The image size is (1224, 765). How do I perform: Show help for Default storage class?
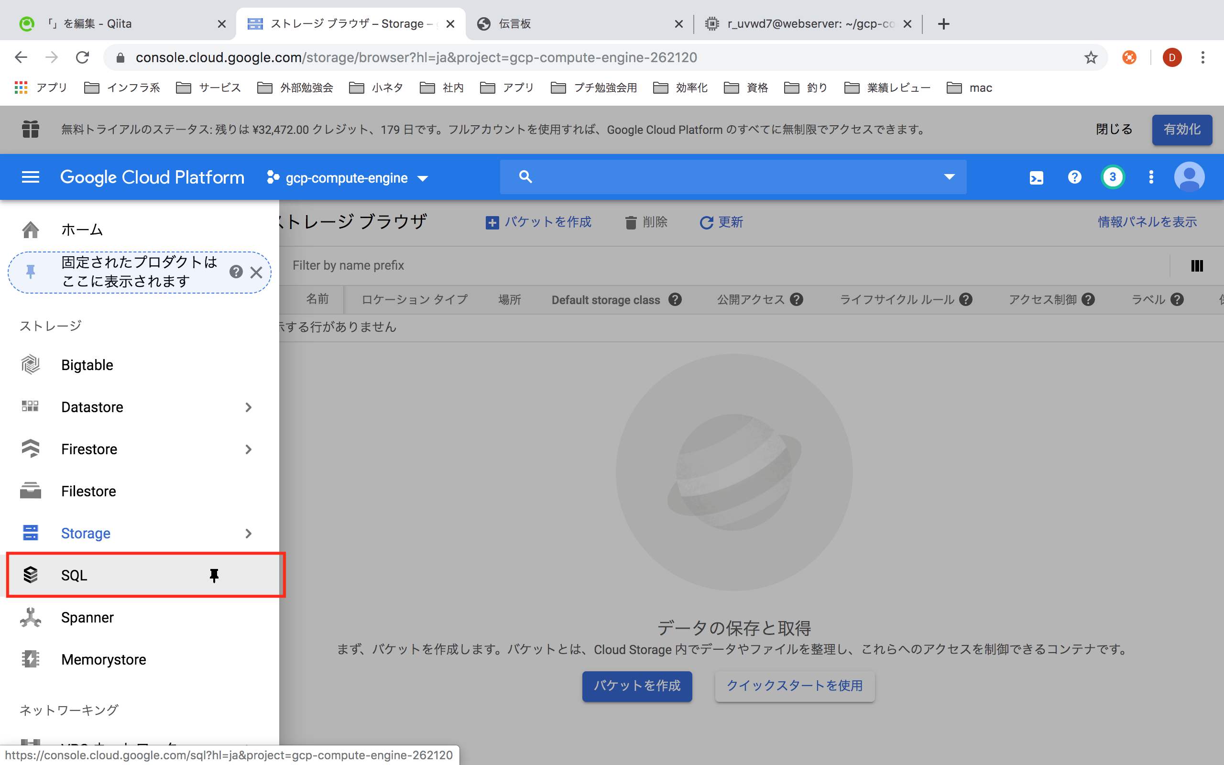click(675, 299)
